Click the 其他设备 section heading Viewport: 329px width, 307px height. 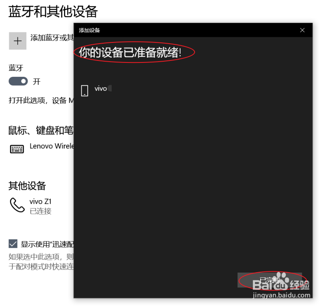click(27, 186)
